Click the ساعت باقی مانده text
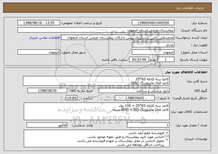Image resolution: width=218 pixels, height=154 pixels. coord(115,60)
